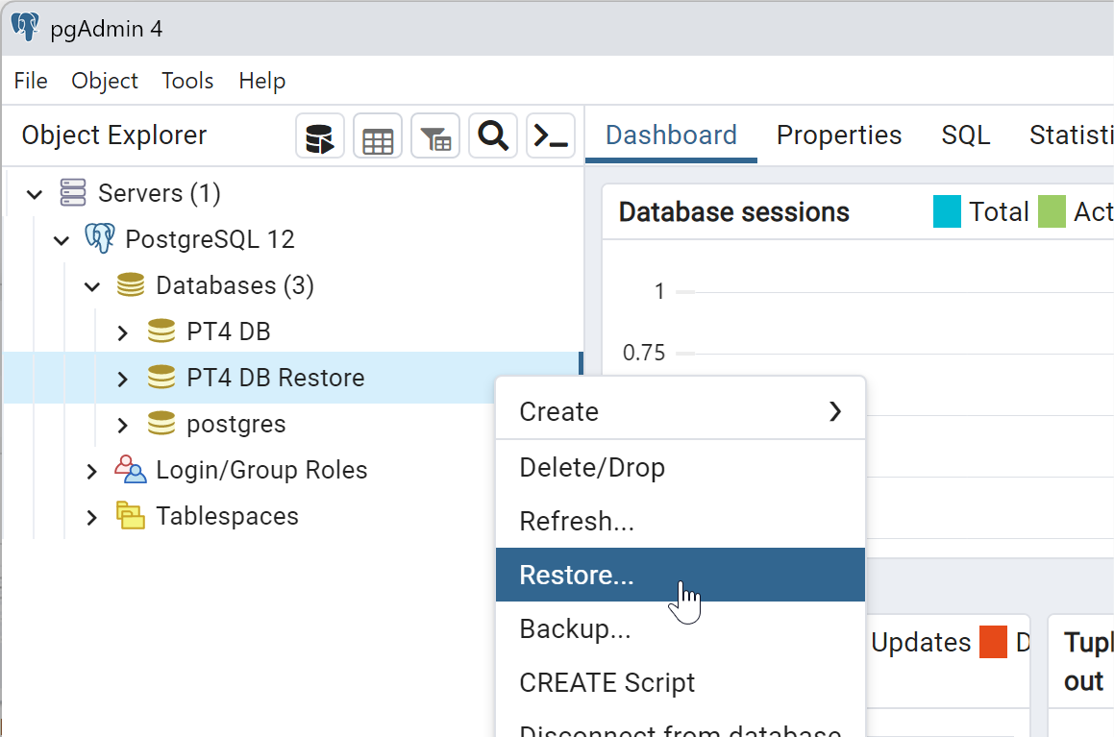This screenshot has height=737, width=1114.
Task: Click the Tablespaces folder icon
Action: 131,515
